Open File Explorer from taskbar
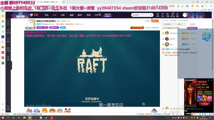The image size is (214, 120). pos(24,118)
